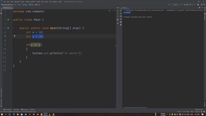Click the pin tab icon in Run panel
The height and width of the screenshot is (116, 206).
pyautogui.click(x=118, y=23)
